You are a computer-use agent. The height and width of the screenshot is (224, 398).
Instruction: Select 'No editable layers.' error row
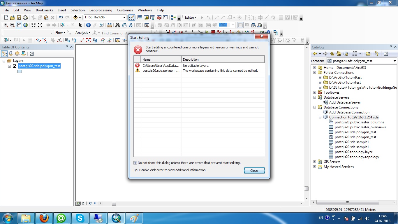199,66
